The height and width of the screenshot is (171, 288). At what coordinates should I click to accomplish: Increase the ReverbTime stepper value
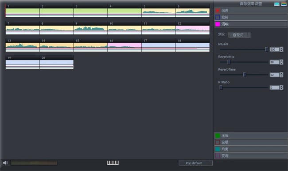click(x=281, y=74)
